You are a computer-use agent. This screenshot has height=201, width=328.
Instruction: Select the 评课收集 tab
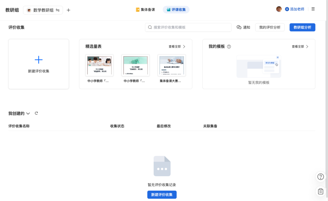coord(176,9)
